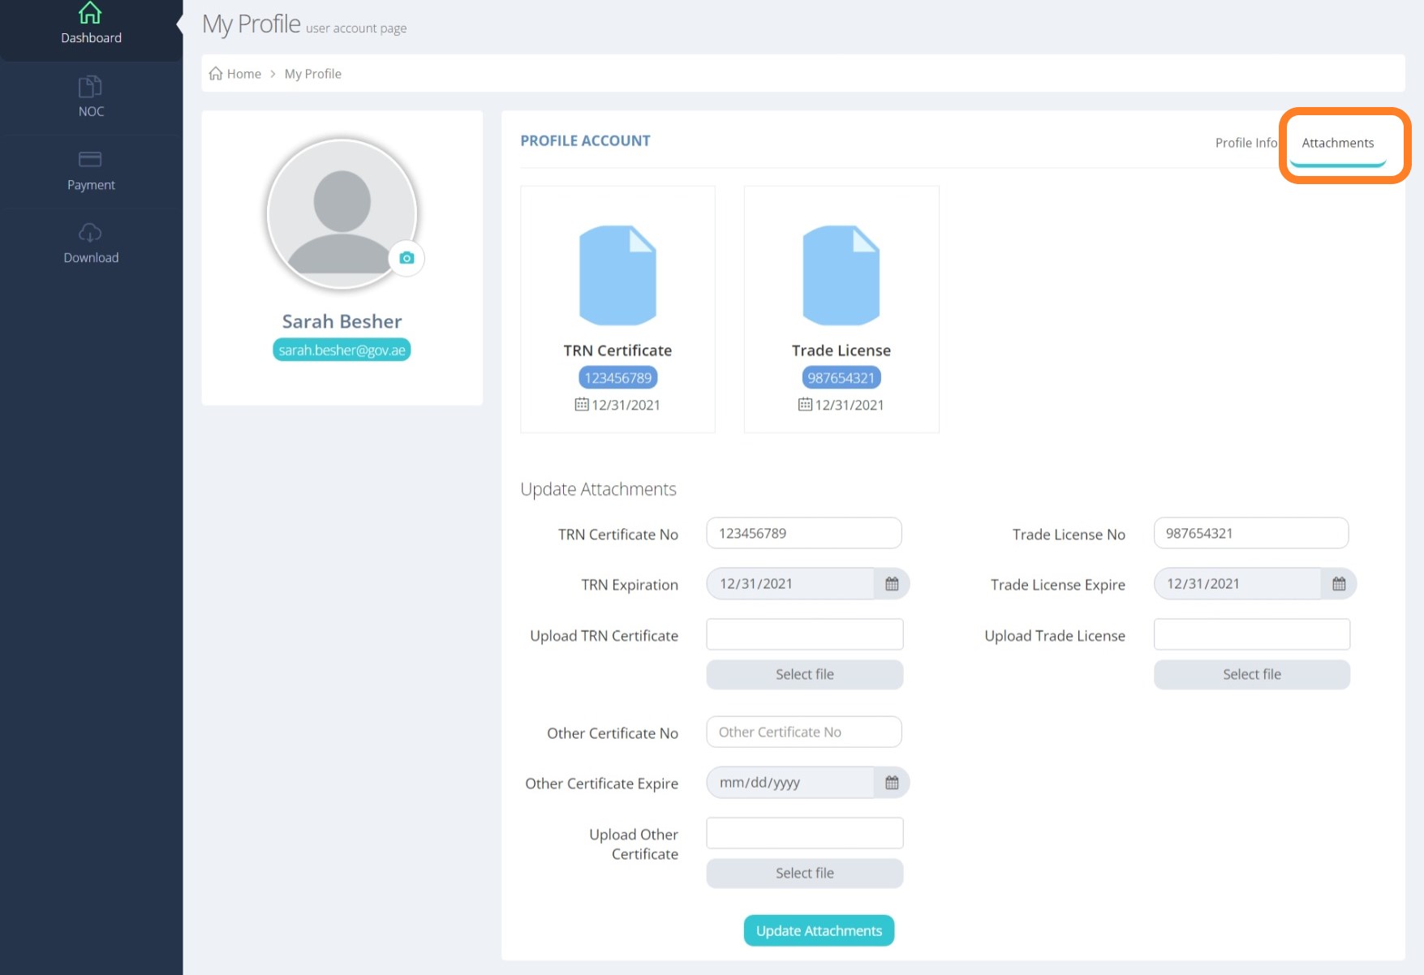
Task: Click Select file under Upload TRN Certificate
Action: (x=804, y=675)
